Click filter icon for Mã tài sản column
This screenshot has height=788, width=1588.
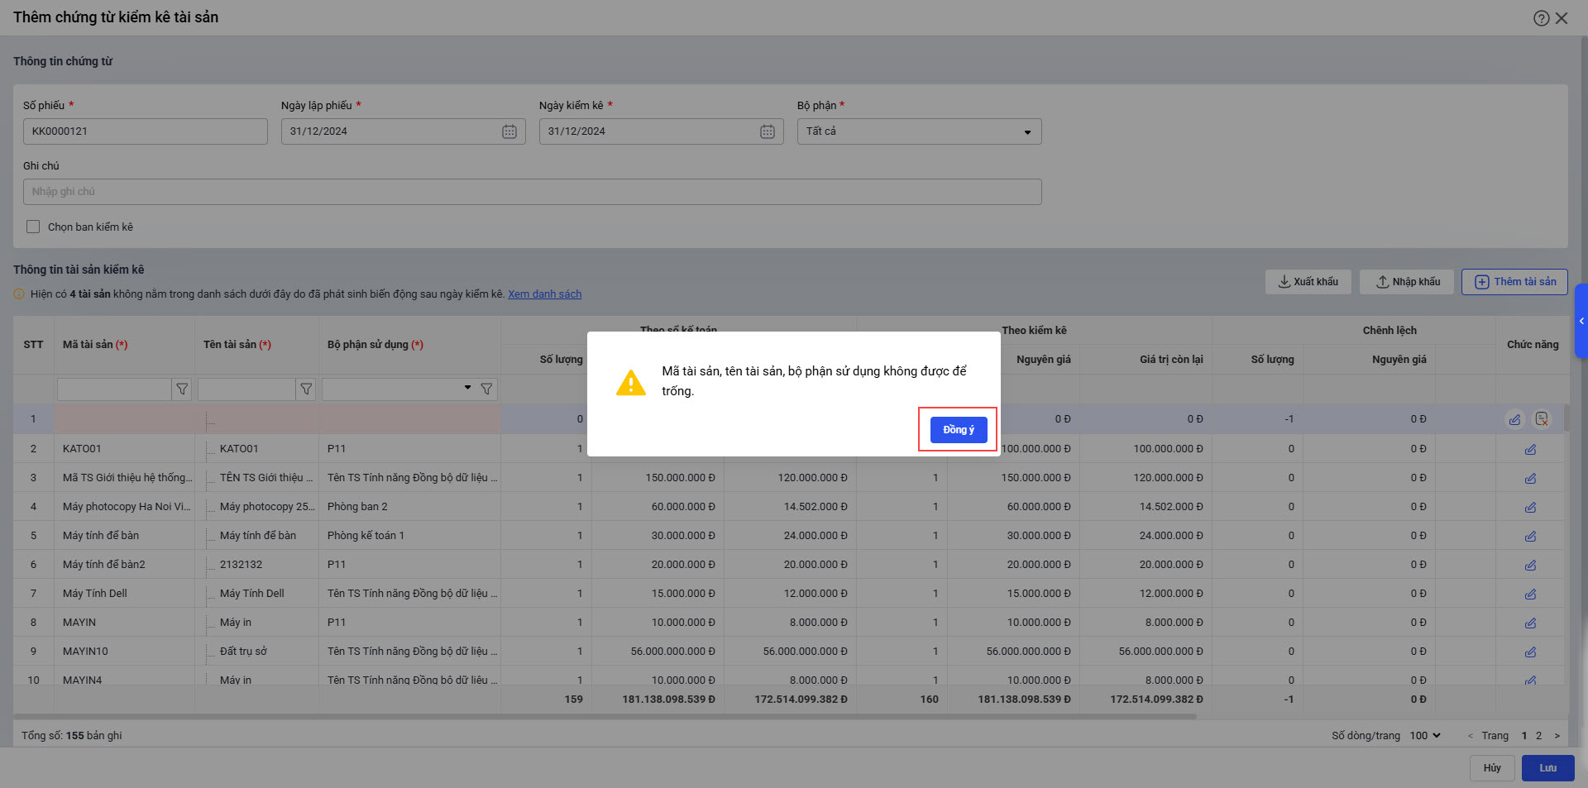coord(182,389)
